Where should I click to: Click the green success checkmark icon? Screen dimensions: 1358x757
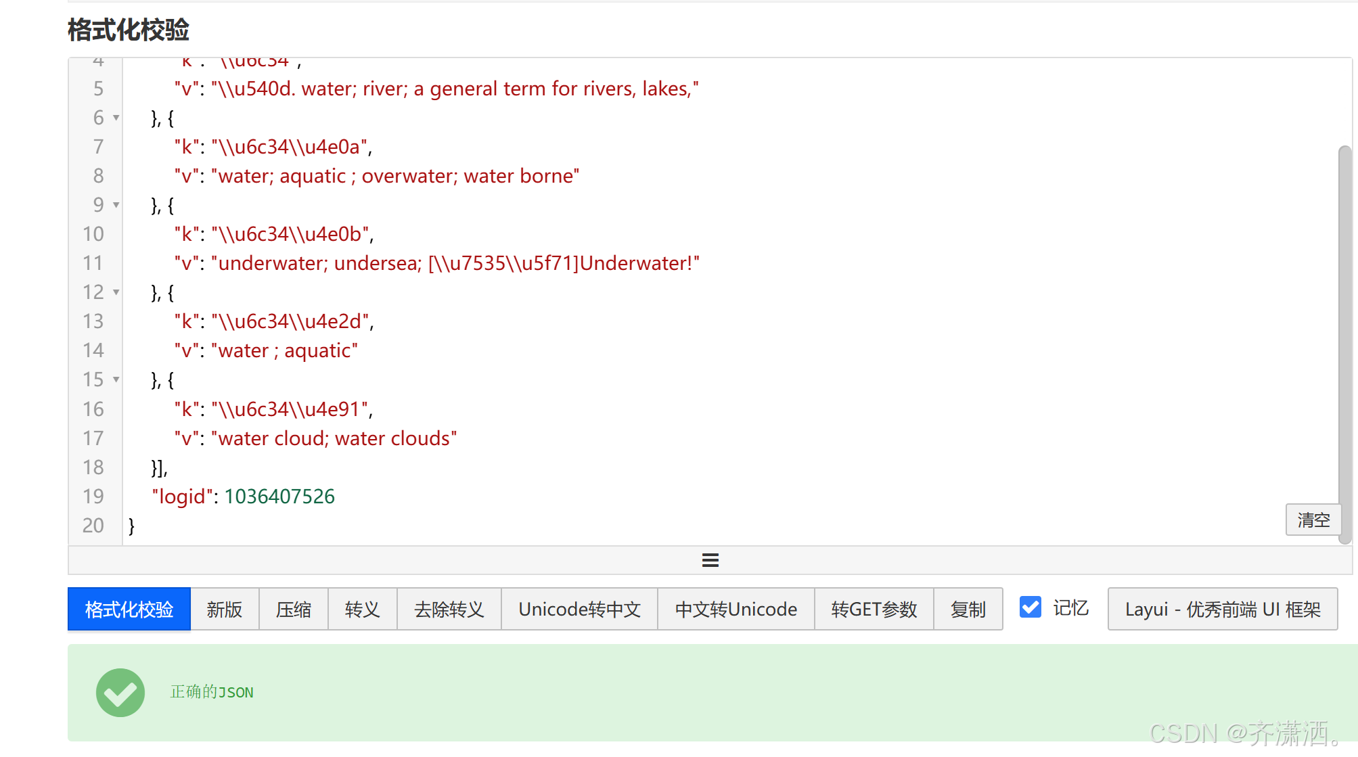pyautogui.click(x=120, y=692)
